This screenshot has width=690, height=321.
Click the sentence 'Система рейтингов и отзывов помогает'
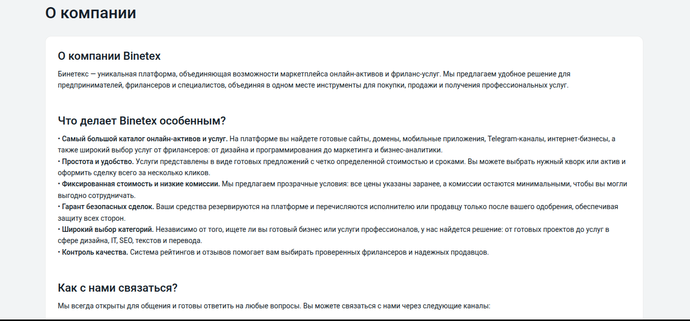coord(309,253)
